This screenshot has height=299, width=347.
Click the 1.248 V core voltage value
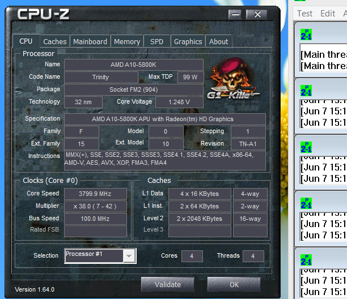179,102
